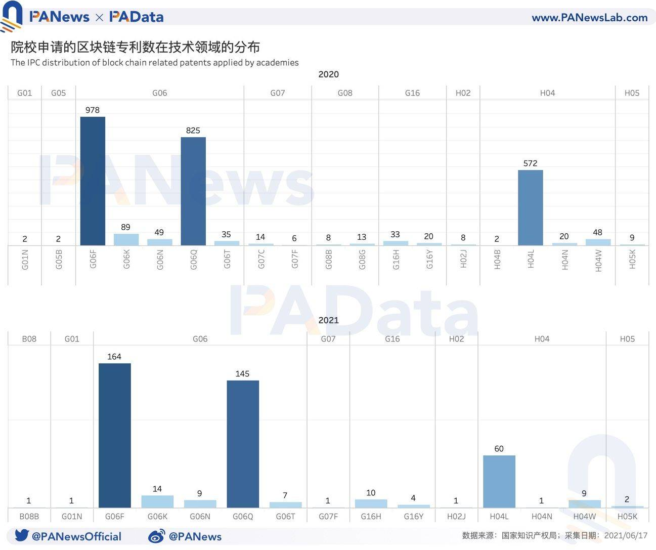Screen dimensions: 656x550
Task: Select the 2021 chart's G06Q bar
Action: point(243,444)
